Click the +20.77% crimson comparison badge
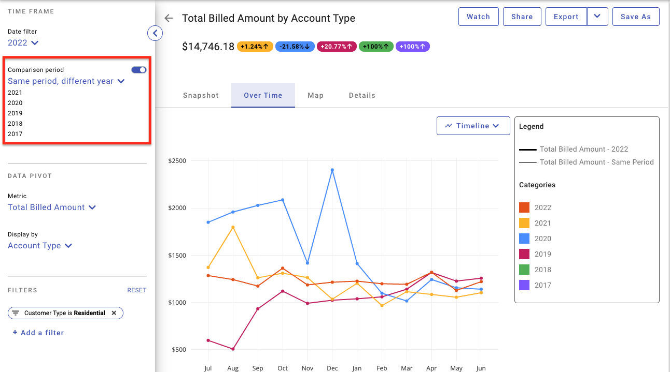670x372 pixels. coord(337,47)
